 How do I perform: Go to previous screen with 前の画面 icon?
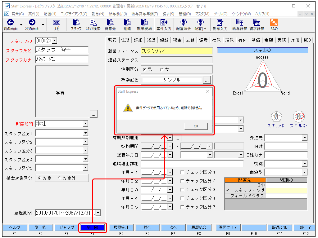click(10, 24)
